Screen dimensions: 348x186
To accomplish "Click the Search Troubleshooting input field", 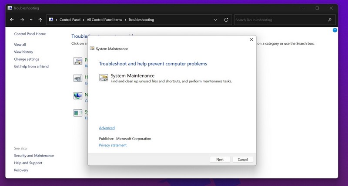I will 278,20.
